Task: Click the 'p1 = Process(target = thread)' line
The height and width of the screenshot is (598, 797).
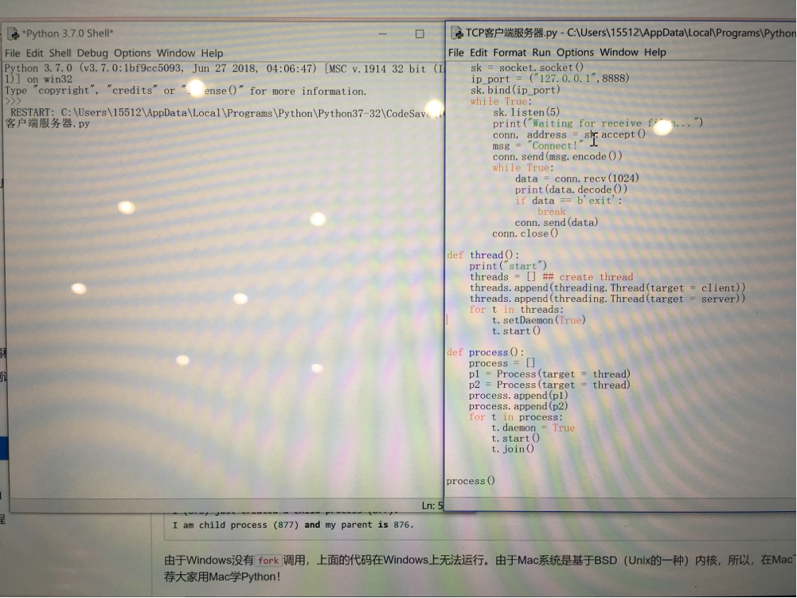Action: (x=549, y=374)
